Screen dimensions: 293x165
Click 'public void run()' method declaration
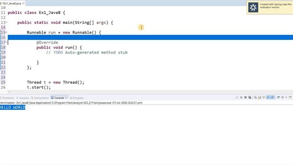point(59,47)
